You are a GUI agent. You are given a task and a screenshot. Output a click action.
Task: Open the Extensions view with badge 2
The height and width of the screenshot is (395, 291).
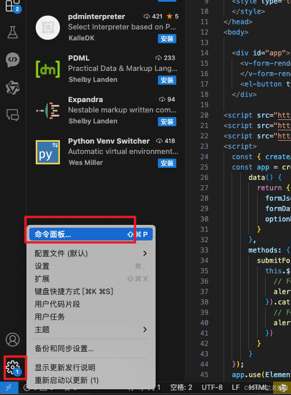pos(13,6)
